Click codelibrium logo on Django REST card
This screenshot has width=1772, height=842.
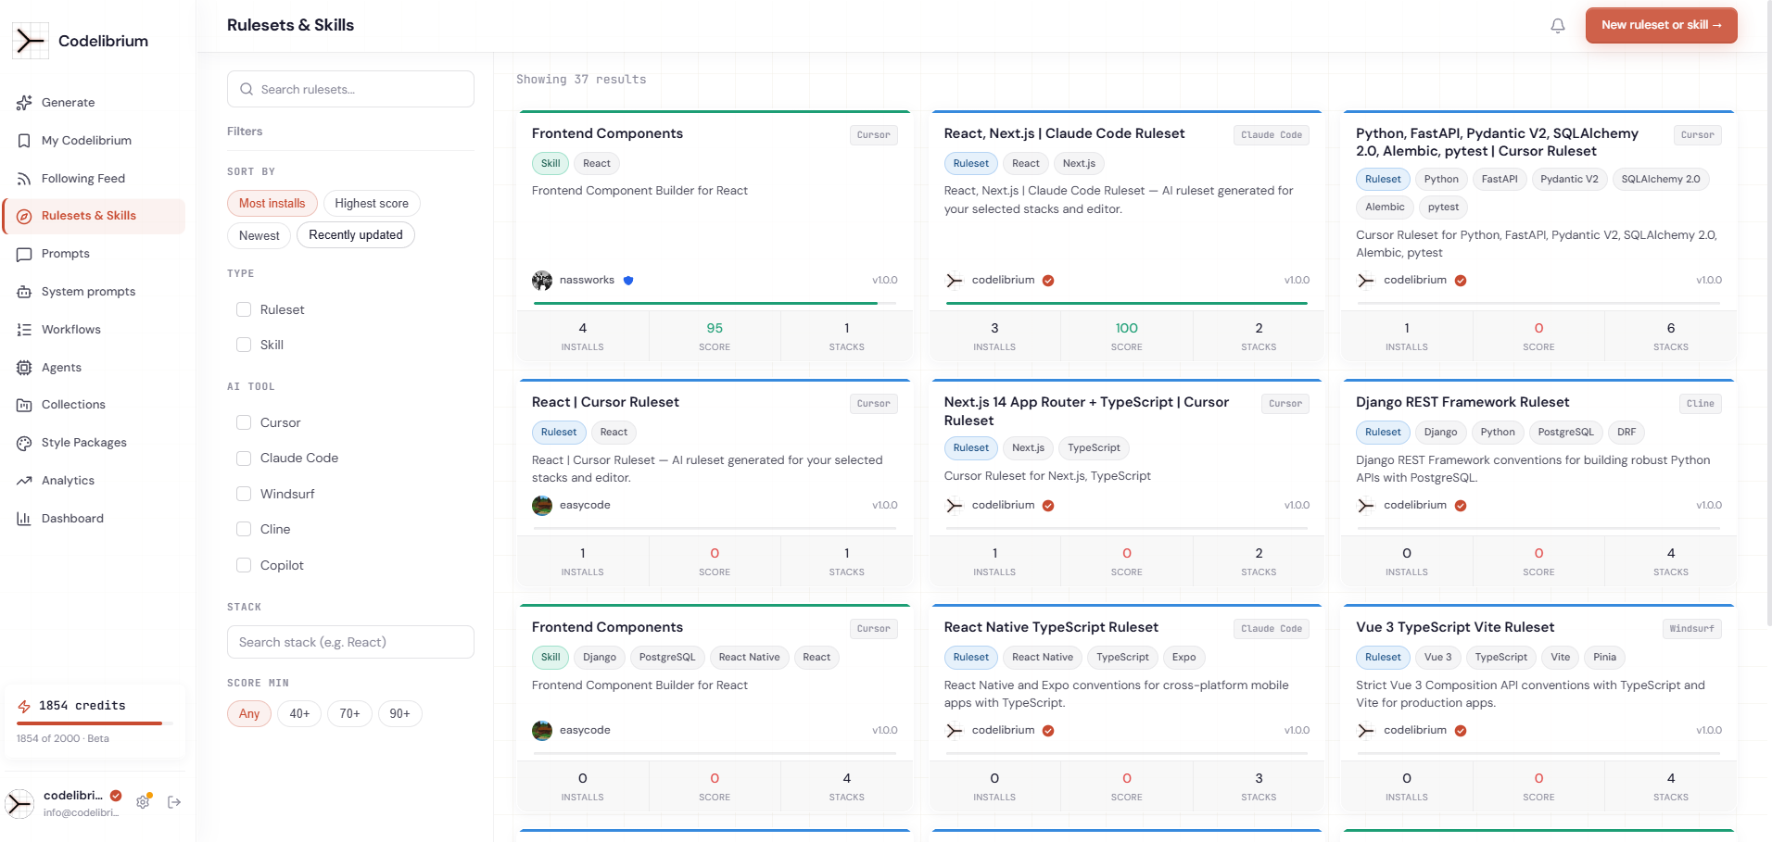[1366, 506]
